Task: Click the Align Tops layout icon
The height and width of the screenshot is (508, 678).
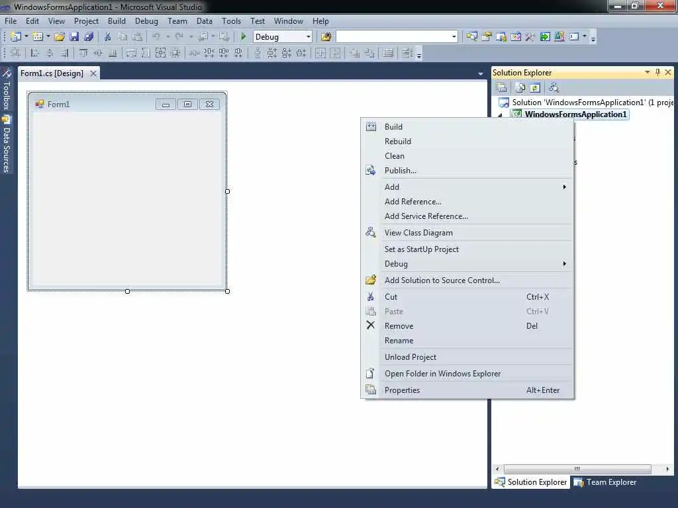Action: point(83,53)
